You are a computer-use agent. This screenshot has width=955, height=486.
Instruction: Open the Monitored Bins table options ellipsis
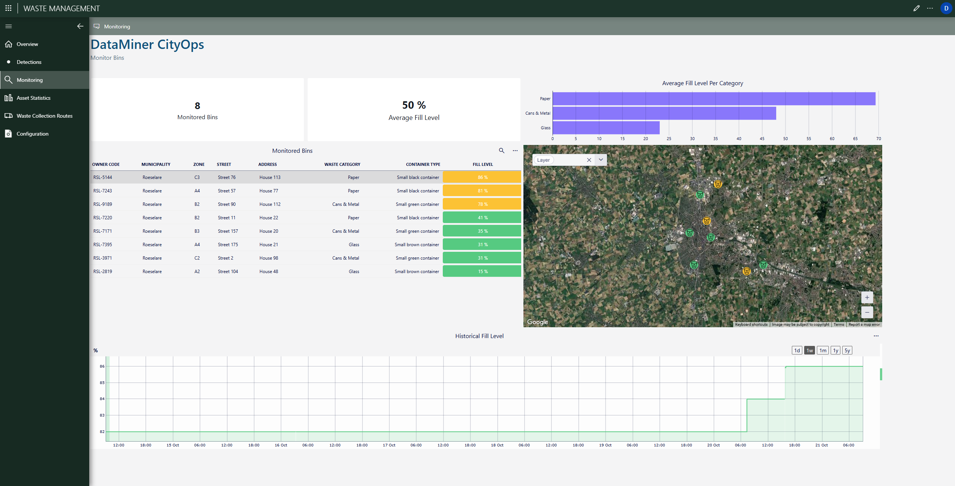[x=515, y=151]
